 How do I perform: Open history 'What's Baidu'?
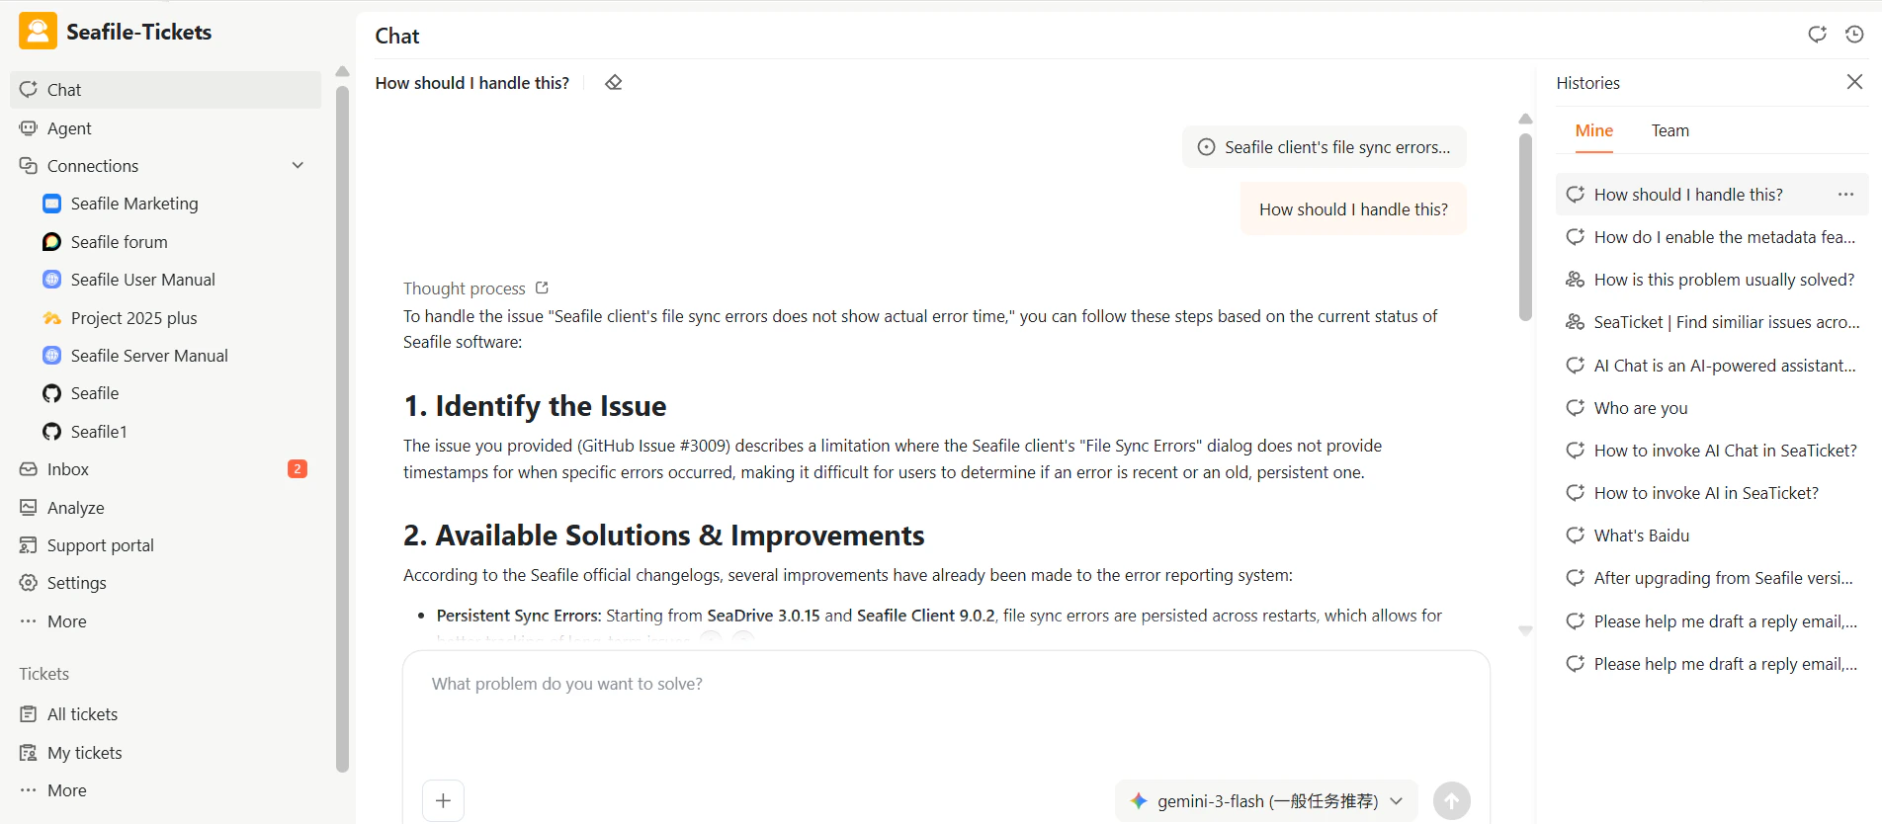(x=1712, y=536)
